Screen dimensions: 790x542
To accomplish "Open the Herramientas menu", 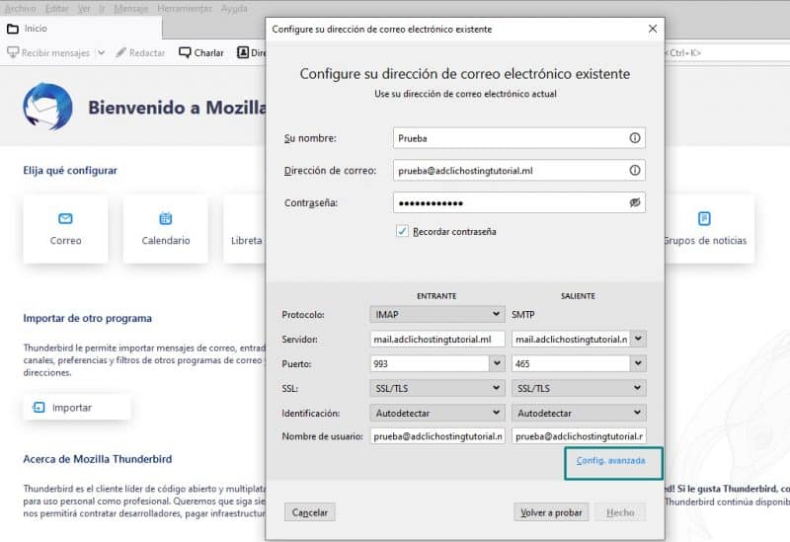I will (185, 9).
